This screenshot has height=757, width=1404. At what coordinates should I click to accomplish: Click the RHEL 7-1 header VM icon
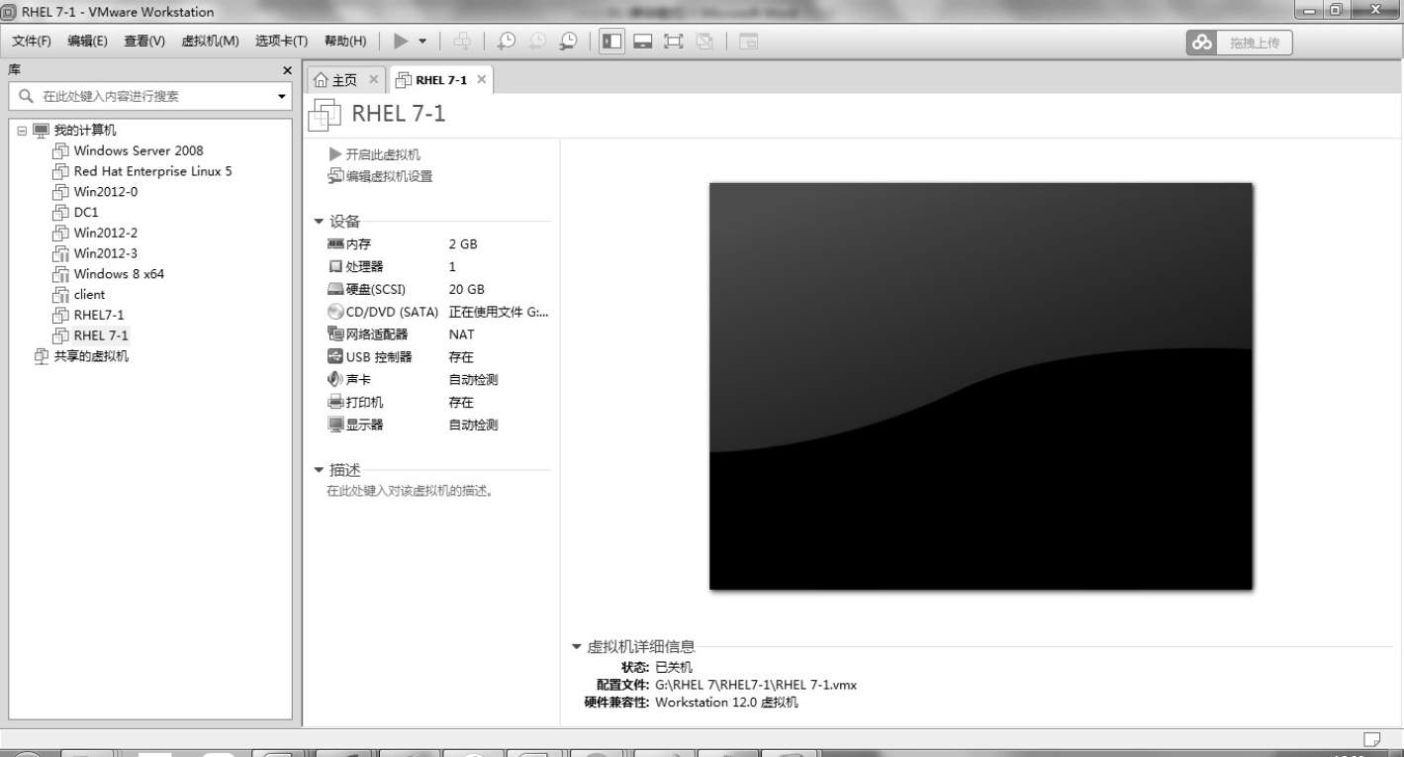326,115
